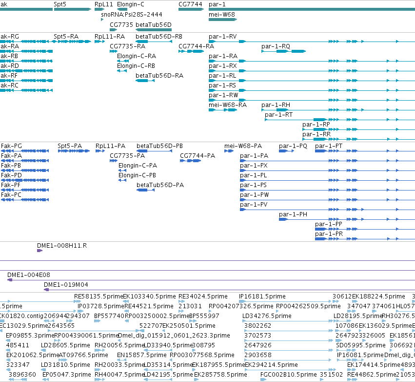Screen dimensions: 415x382
Task: Open the Fak-PC protein label
Action: [11, 195]
